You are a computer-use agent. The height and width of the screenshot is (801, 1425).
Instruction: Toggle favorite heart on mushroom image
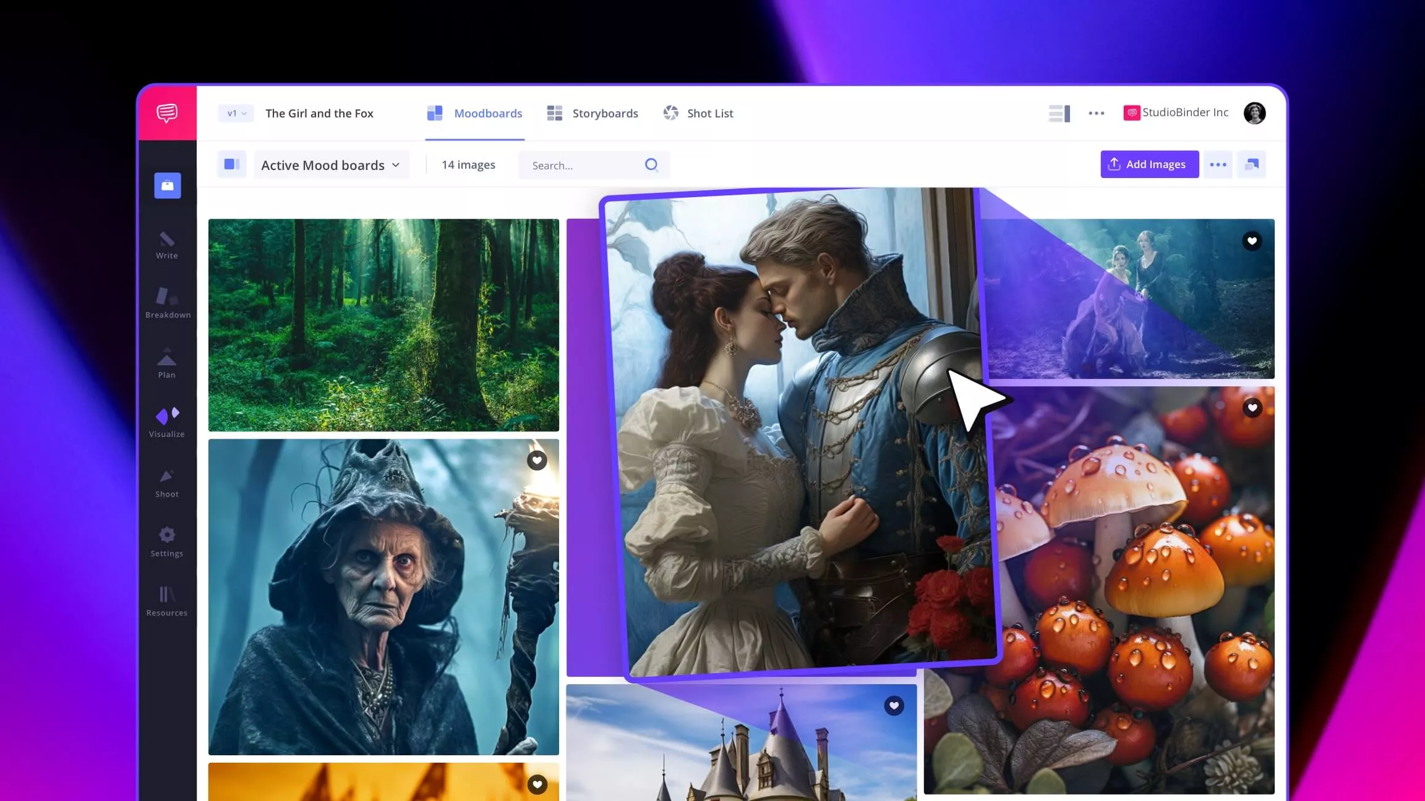(x=1252, y=407)
